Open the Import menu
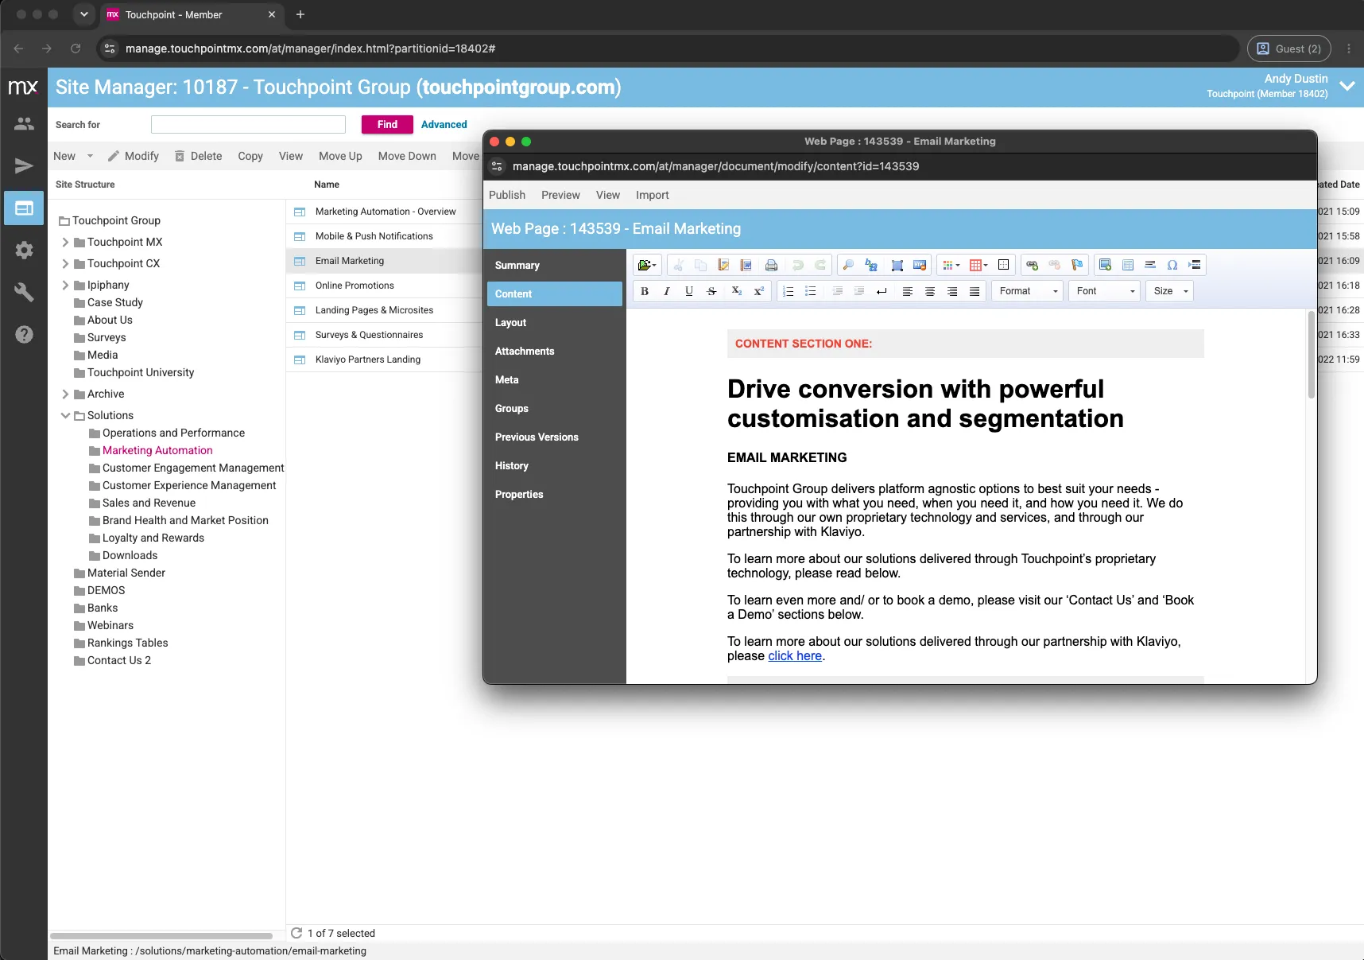Viewport: 1364px width, 960px height. tap(652, 195)
